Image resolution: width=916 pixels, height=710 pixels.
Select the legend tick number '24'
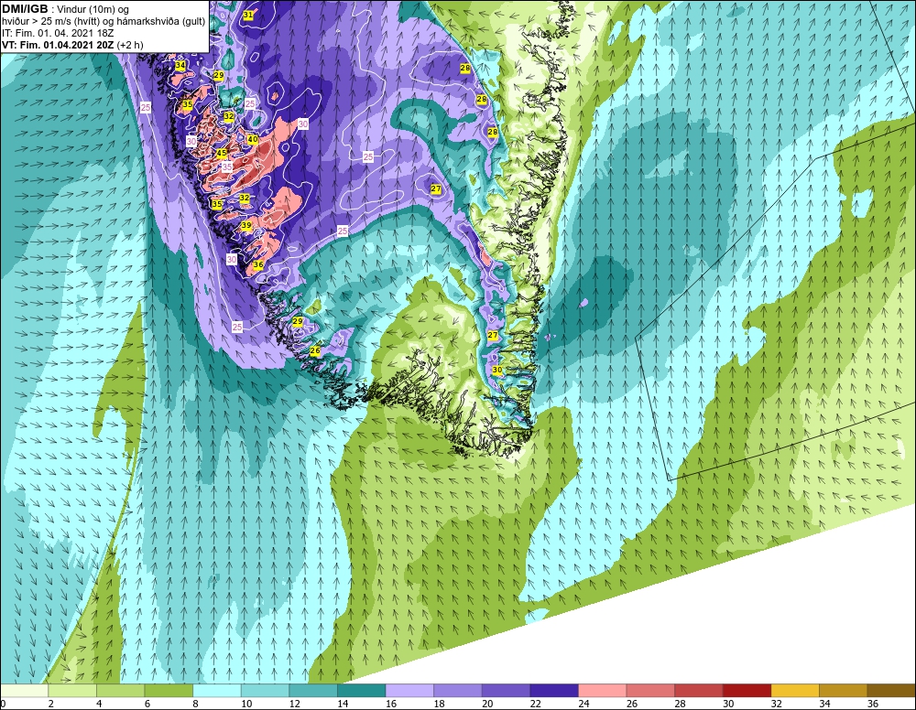tap(583, 705)
